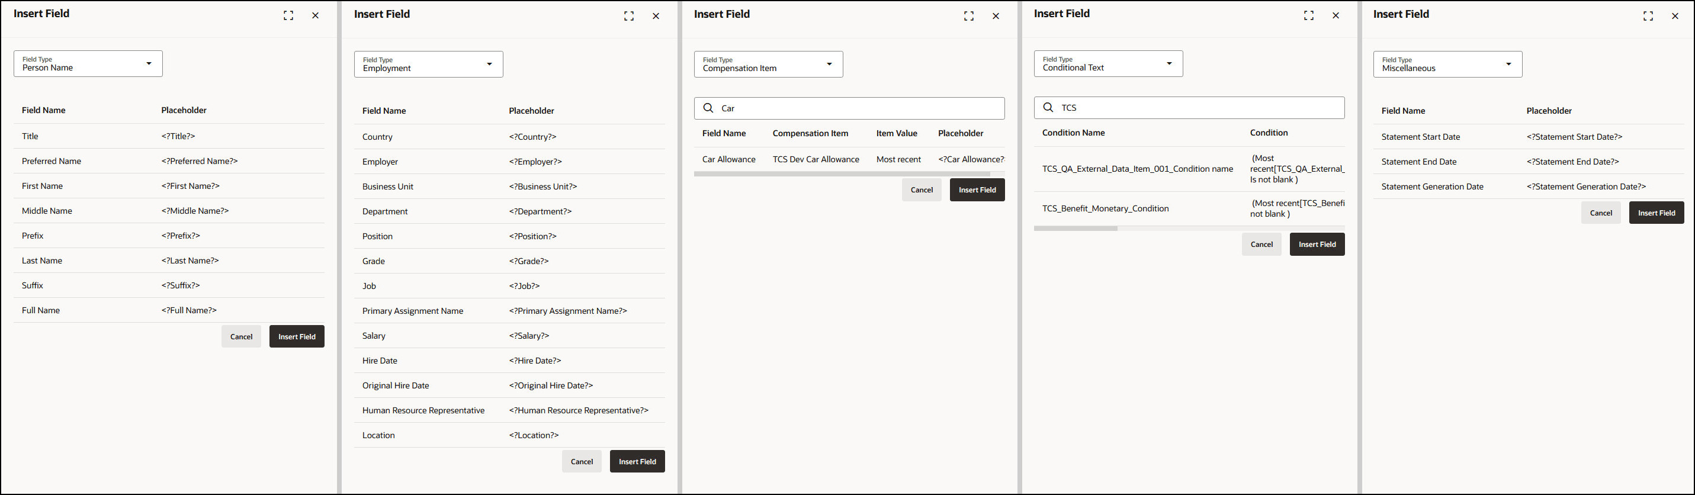Cancel the Conditional Text dialog
Screen dimensions: 1695x495
click(1261, 244)
